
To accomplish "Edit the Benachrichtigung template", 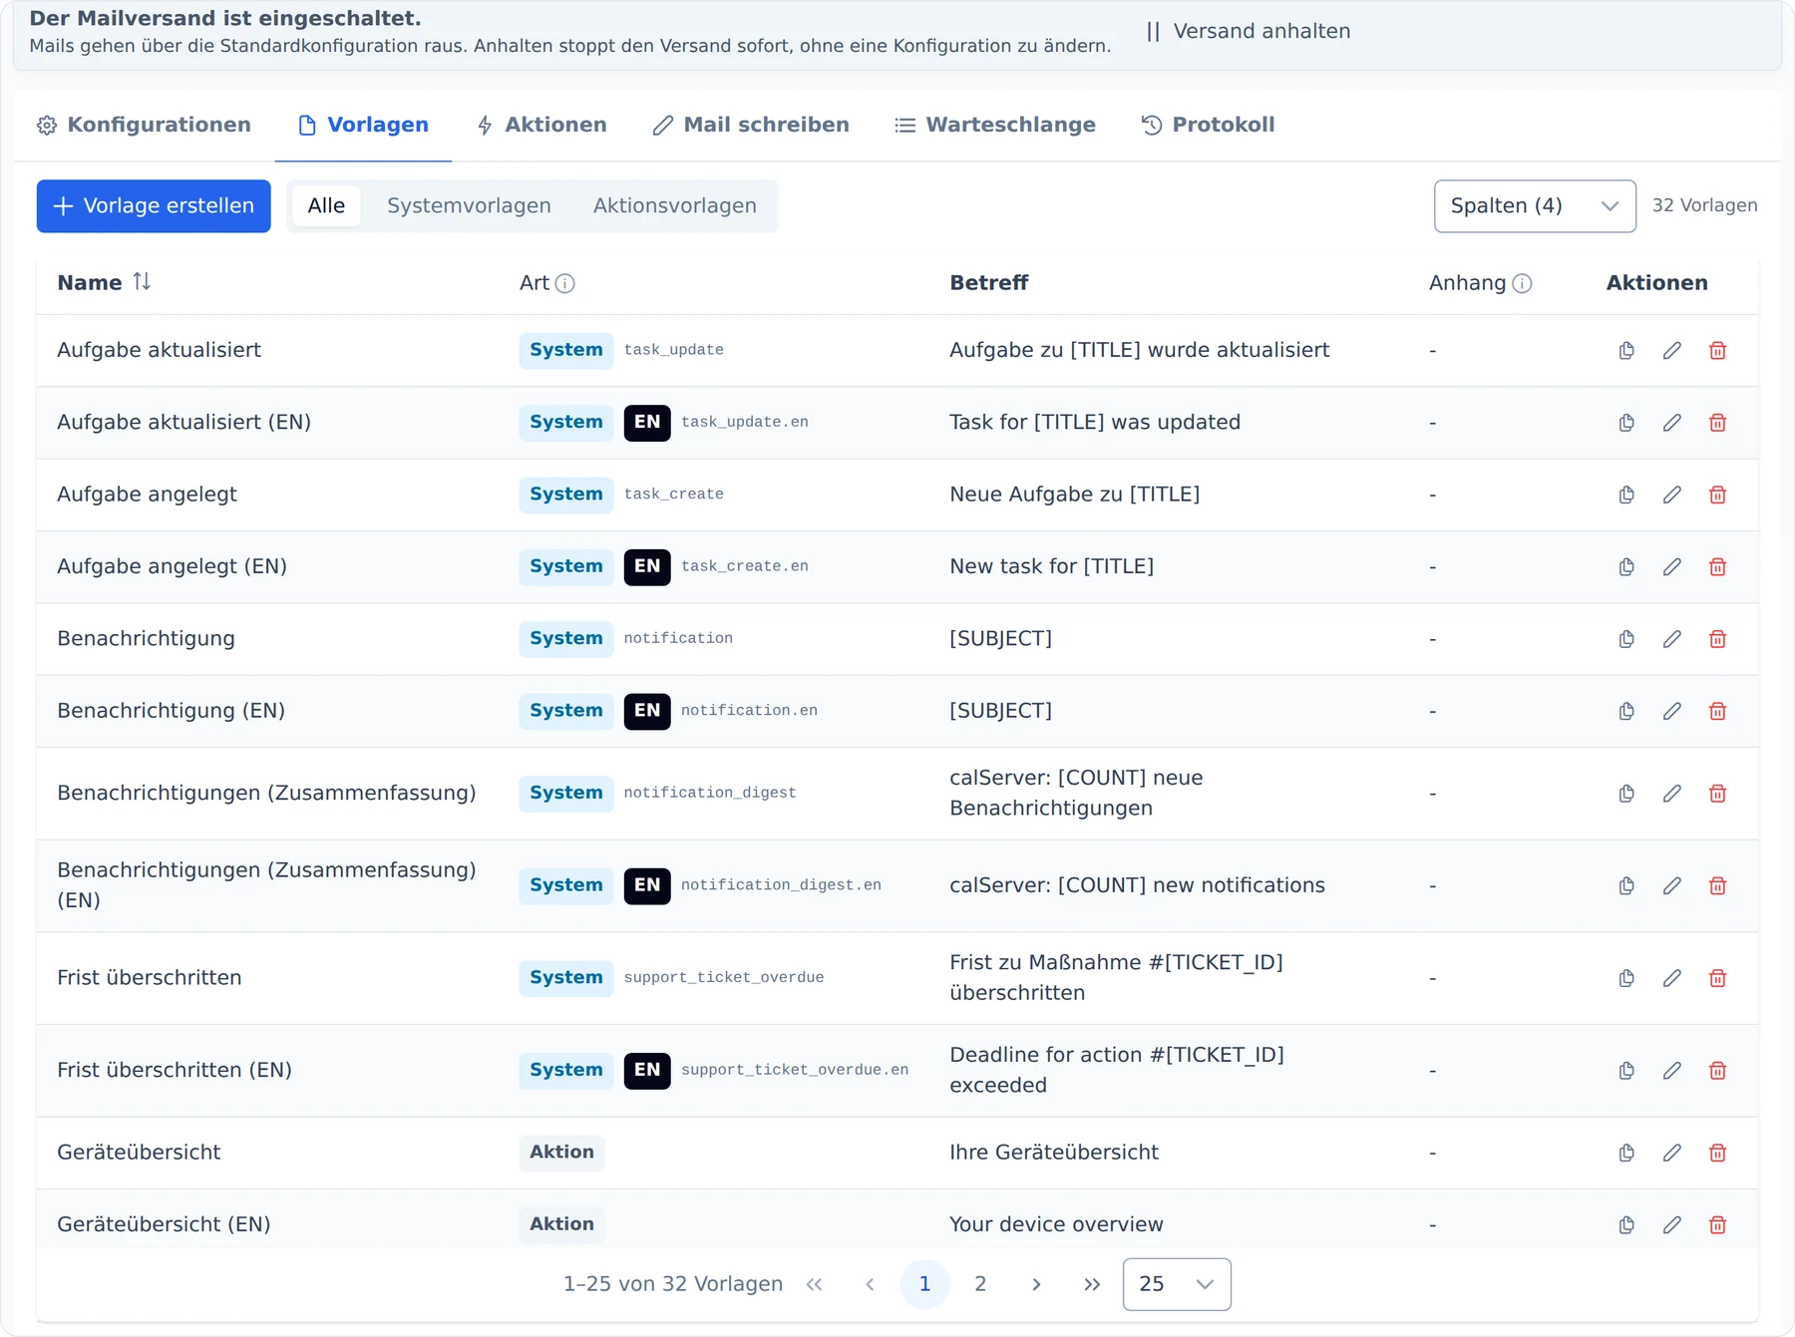I will 1672,639.
